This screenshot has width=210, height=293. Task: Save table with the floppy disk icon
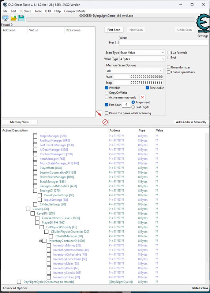point(22,18)
